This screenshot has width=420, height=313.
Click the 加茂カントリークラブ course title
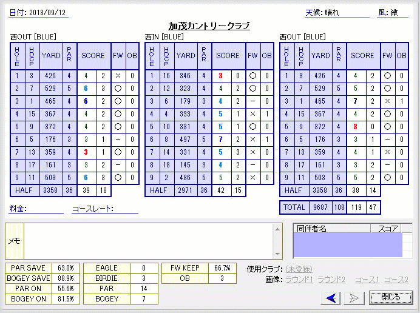(209, 26)
